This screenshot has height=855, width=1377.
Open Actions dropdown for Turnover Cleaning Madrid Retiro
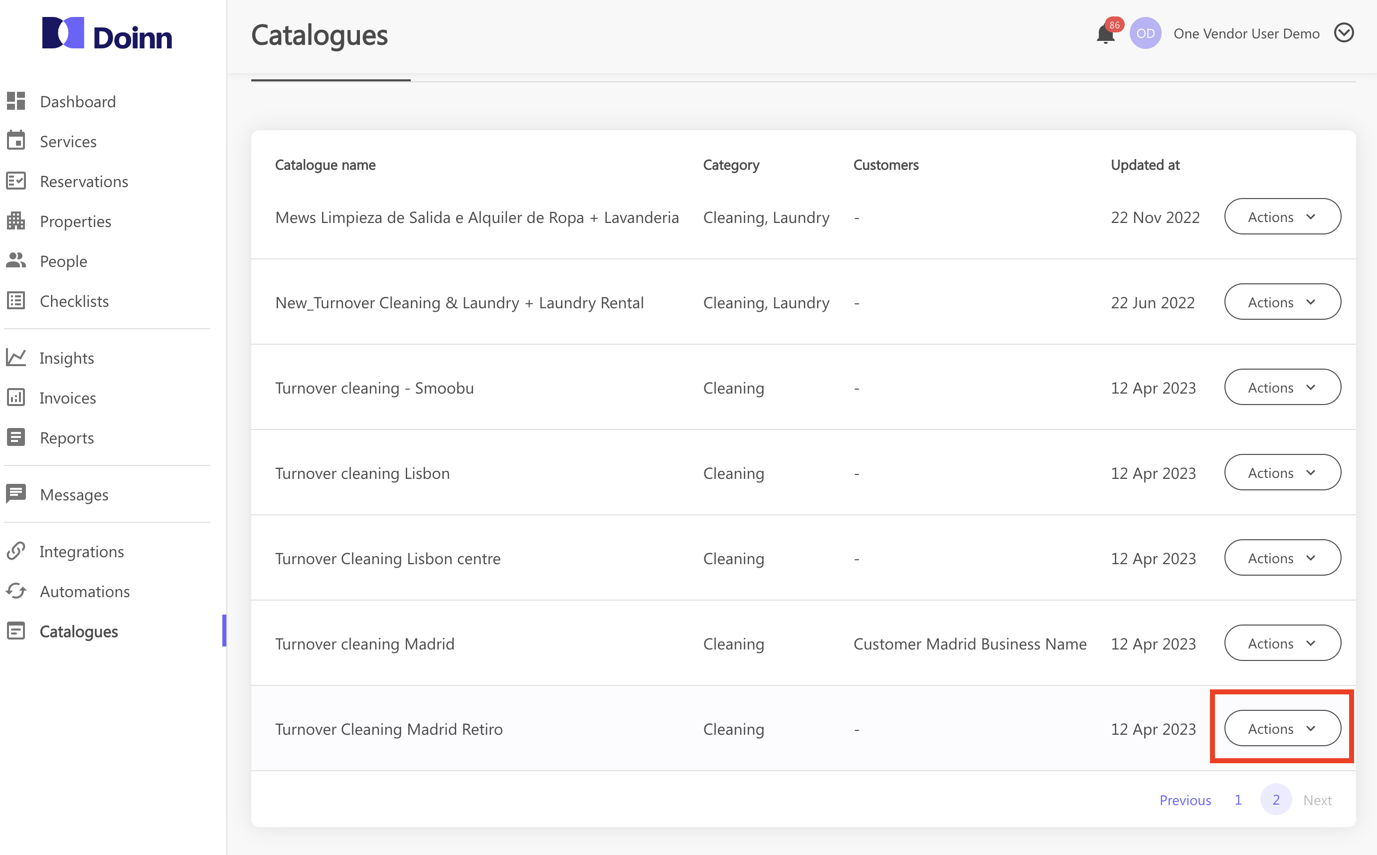[1282, 729]
